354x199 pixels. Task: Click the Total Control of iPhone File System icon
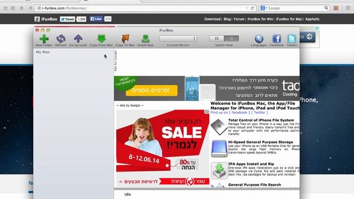219,127
